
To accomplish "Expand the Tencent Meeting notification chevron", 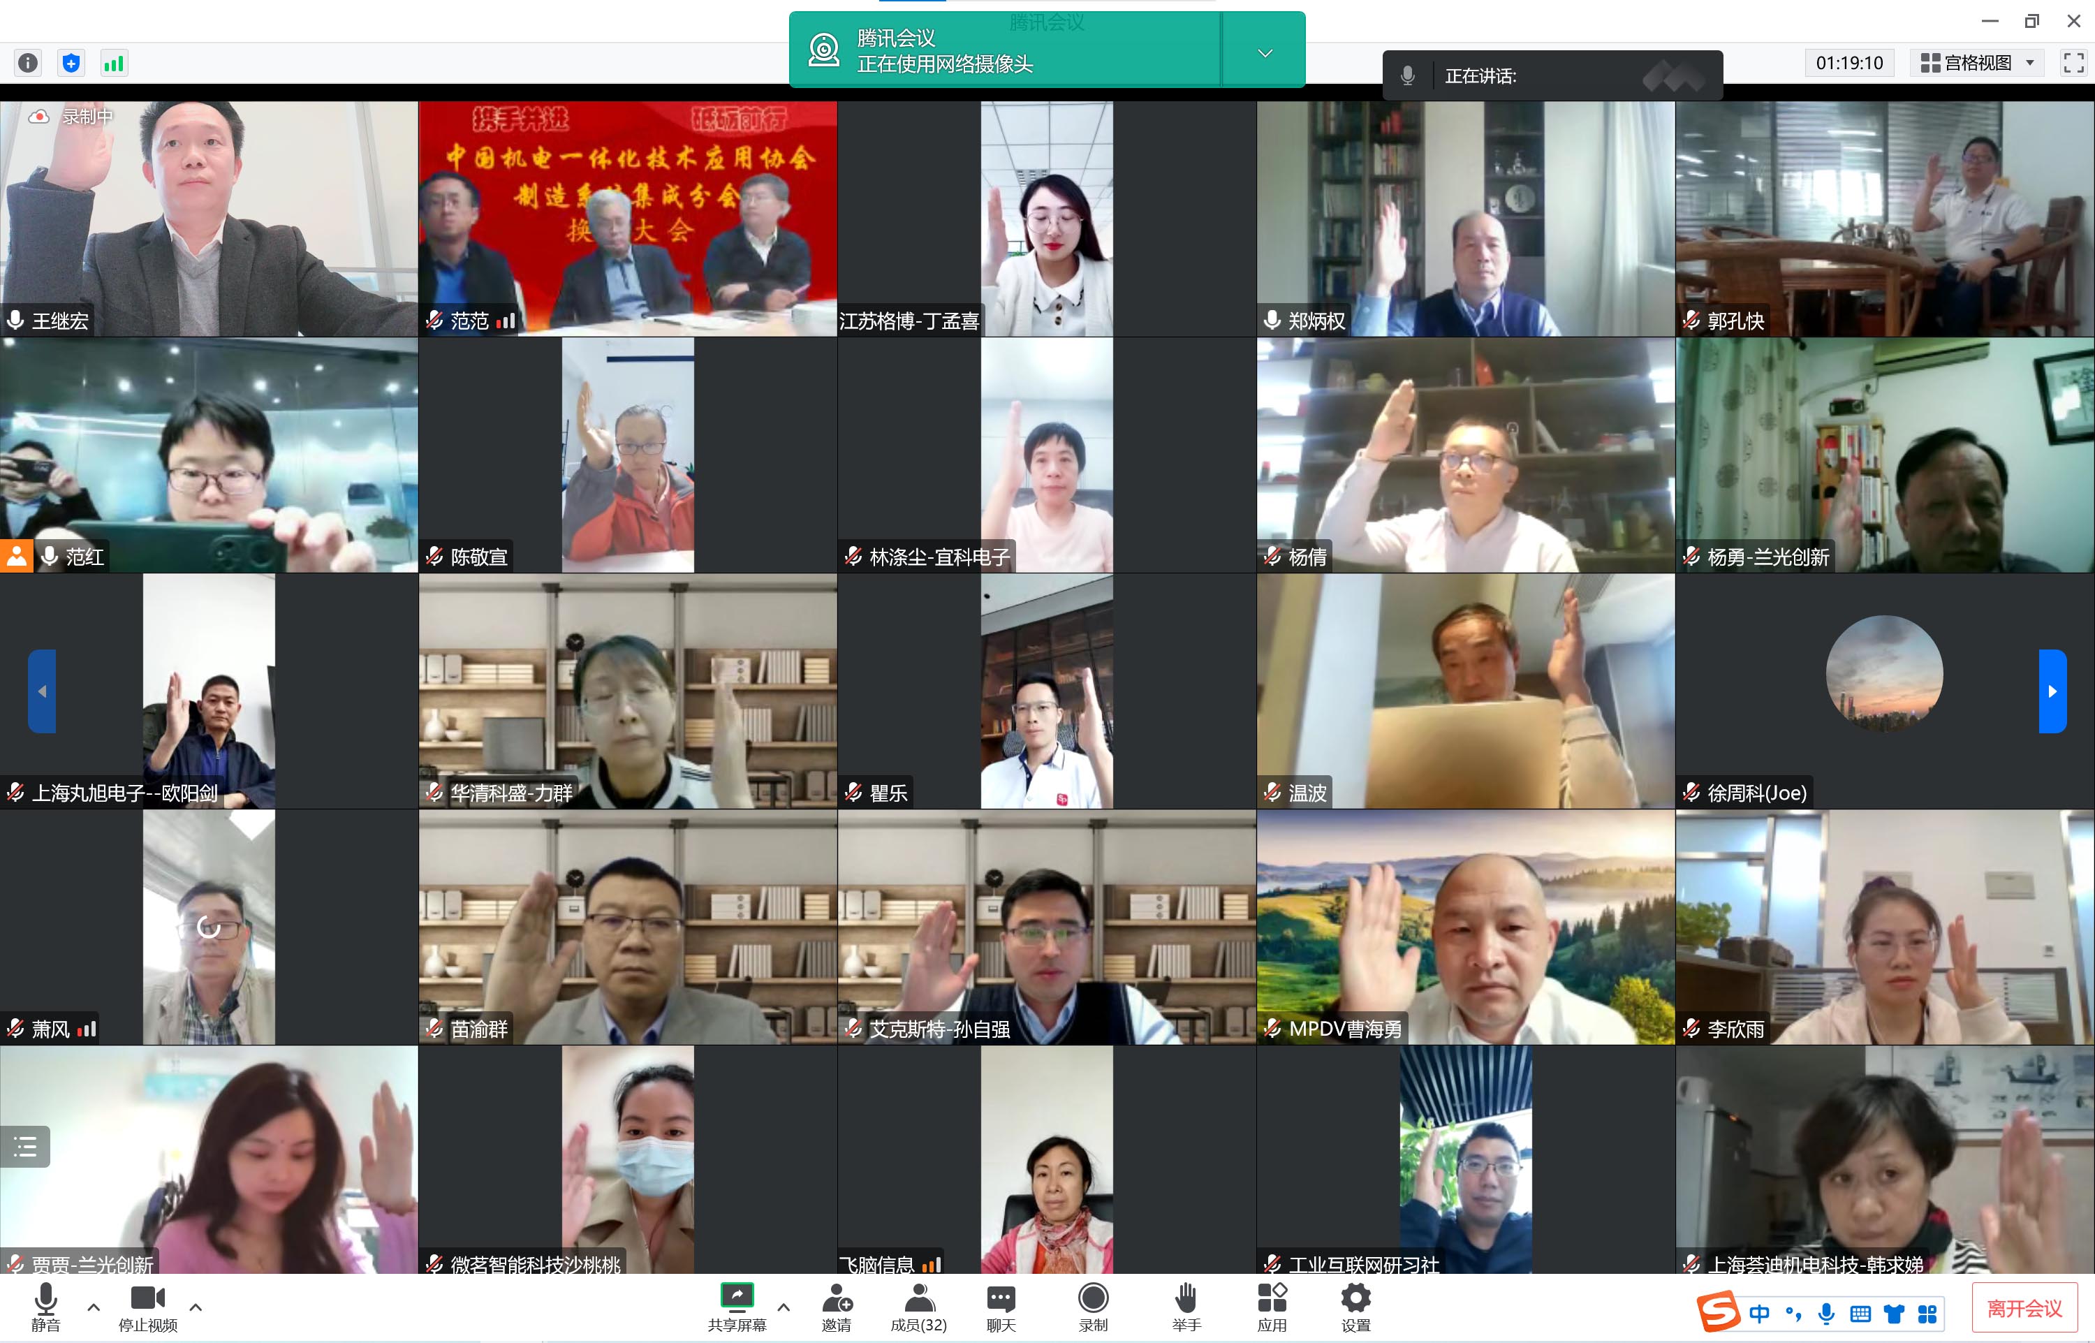I will [1265, 53].
